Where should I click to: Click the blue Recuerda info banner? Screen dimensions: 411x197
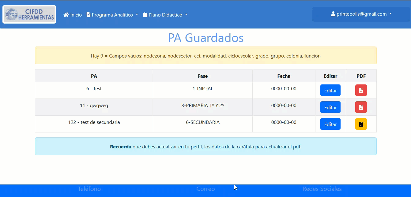click(205, 147)
